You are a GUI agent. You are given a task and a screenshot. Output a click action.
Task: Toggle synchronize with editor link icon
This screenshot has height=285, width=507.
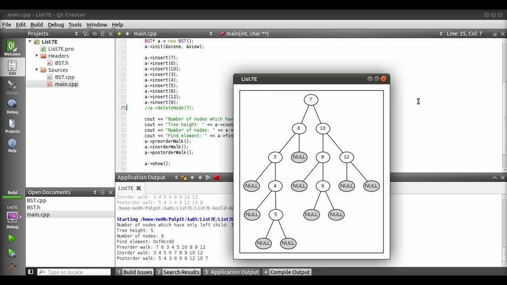pos(94,34)
